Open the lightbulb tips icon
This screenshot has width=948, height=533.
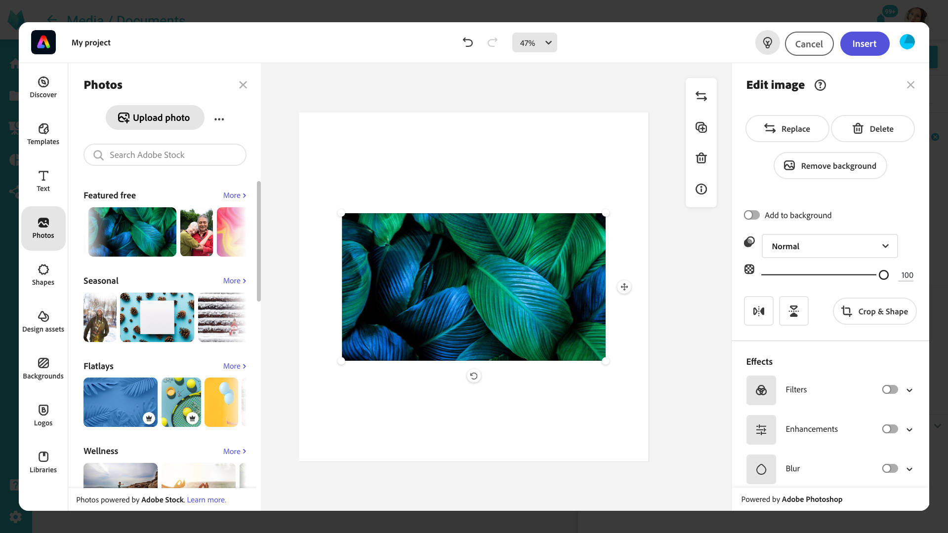[767, 43]
